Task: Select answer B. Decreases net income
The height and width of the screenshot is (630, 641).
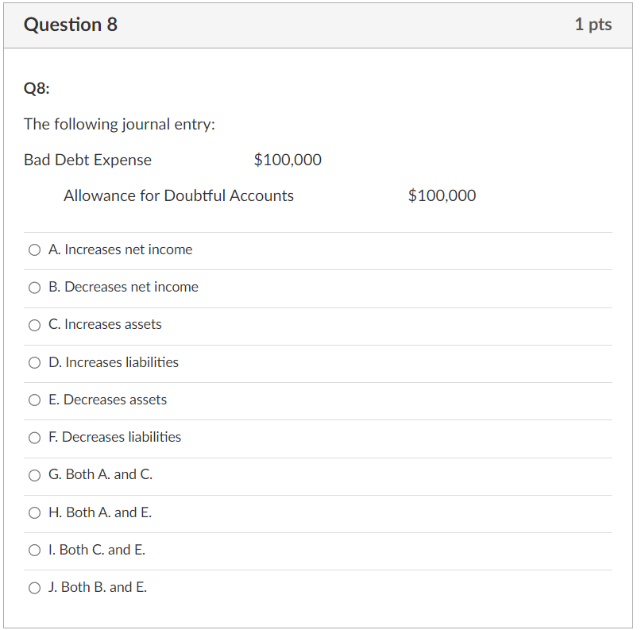Action: [34, 287]
